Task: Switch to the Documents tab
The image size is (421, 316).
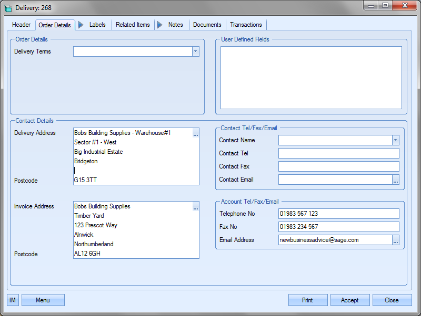Action: click(207, 25)
